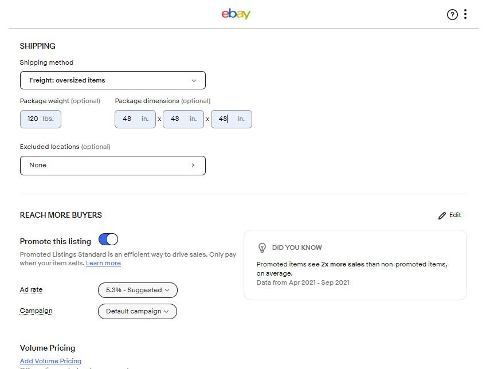Open the Shipping method dropdown
The width and height of the screenshot is (490, 369).
113,80
